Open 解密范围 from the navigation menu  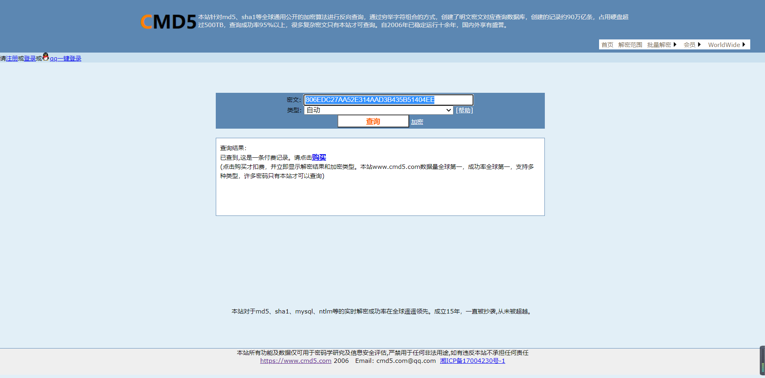pyautogui.click(x=630, y=45)
